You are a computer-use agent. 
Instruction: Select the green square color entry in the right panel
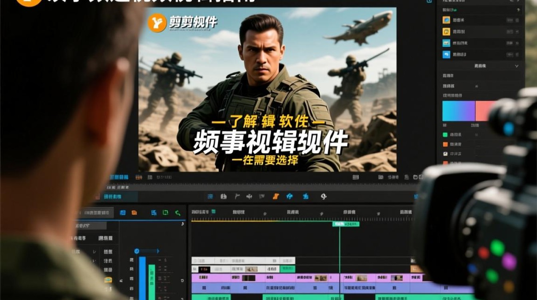[x=445, y=135]
